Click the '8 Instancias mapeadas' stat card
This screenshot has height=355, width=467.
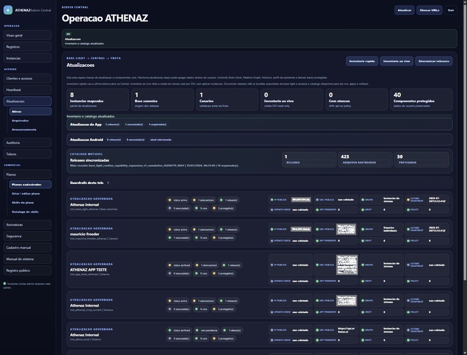click(x=98, y=100)
